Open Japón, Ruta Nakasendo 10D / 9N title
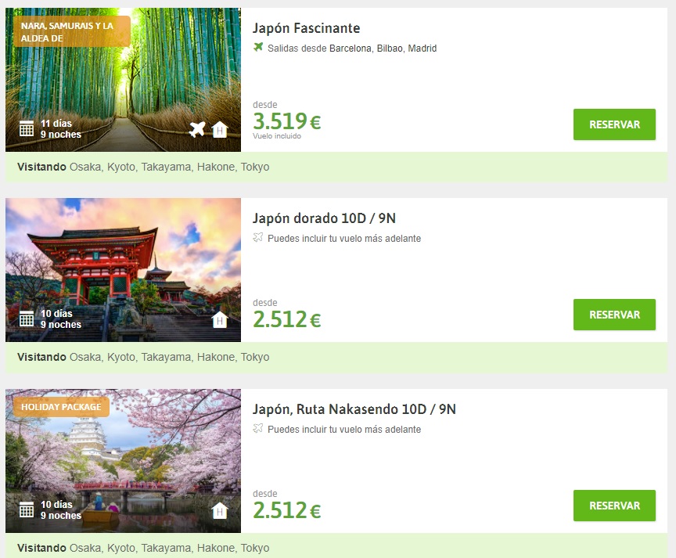This screenshot has width=676, height=558. (x=354, y=409)
